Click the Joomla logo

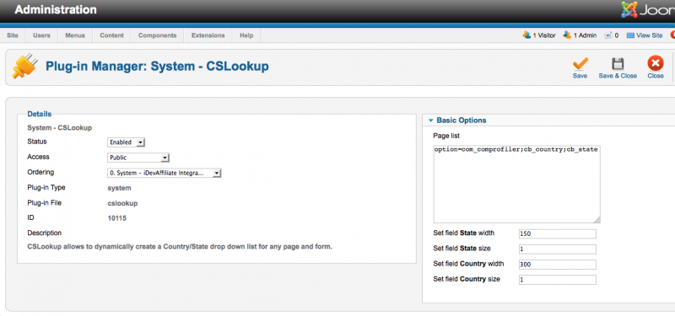tap(648, 10)
